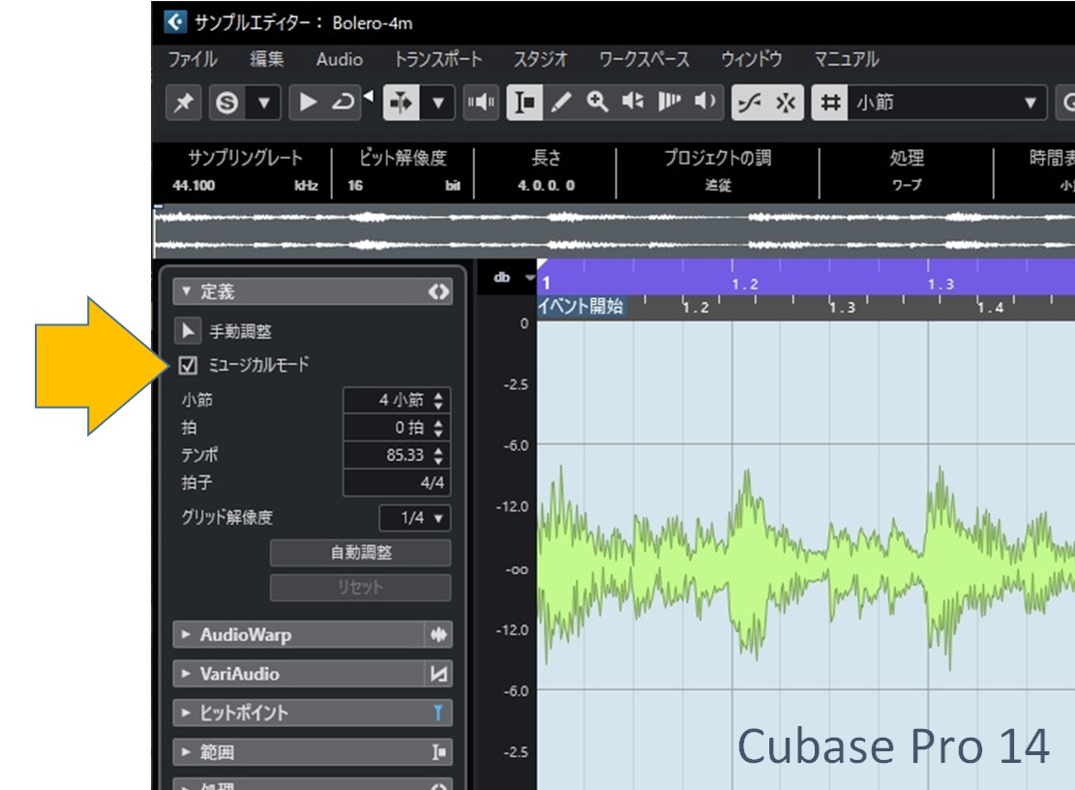
Task: Uncheck the ミュージカルモード checkbox
Action: [x=189, y=366]
